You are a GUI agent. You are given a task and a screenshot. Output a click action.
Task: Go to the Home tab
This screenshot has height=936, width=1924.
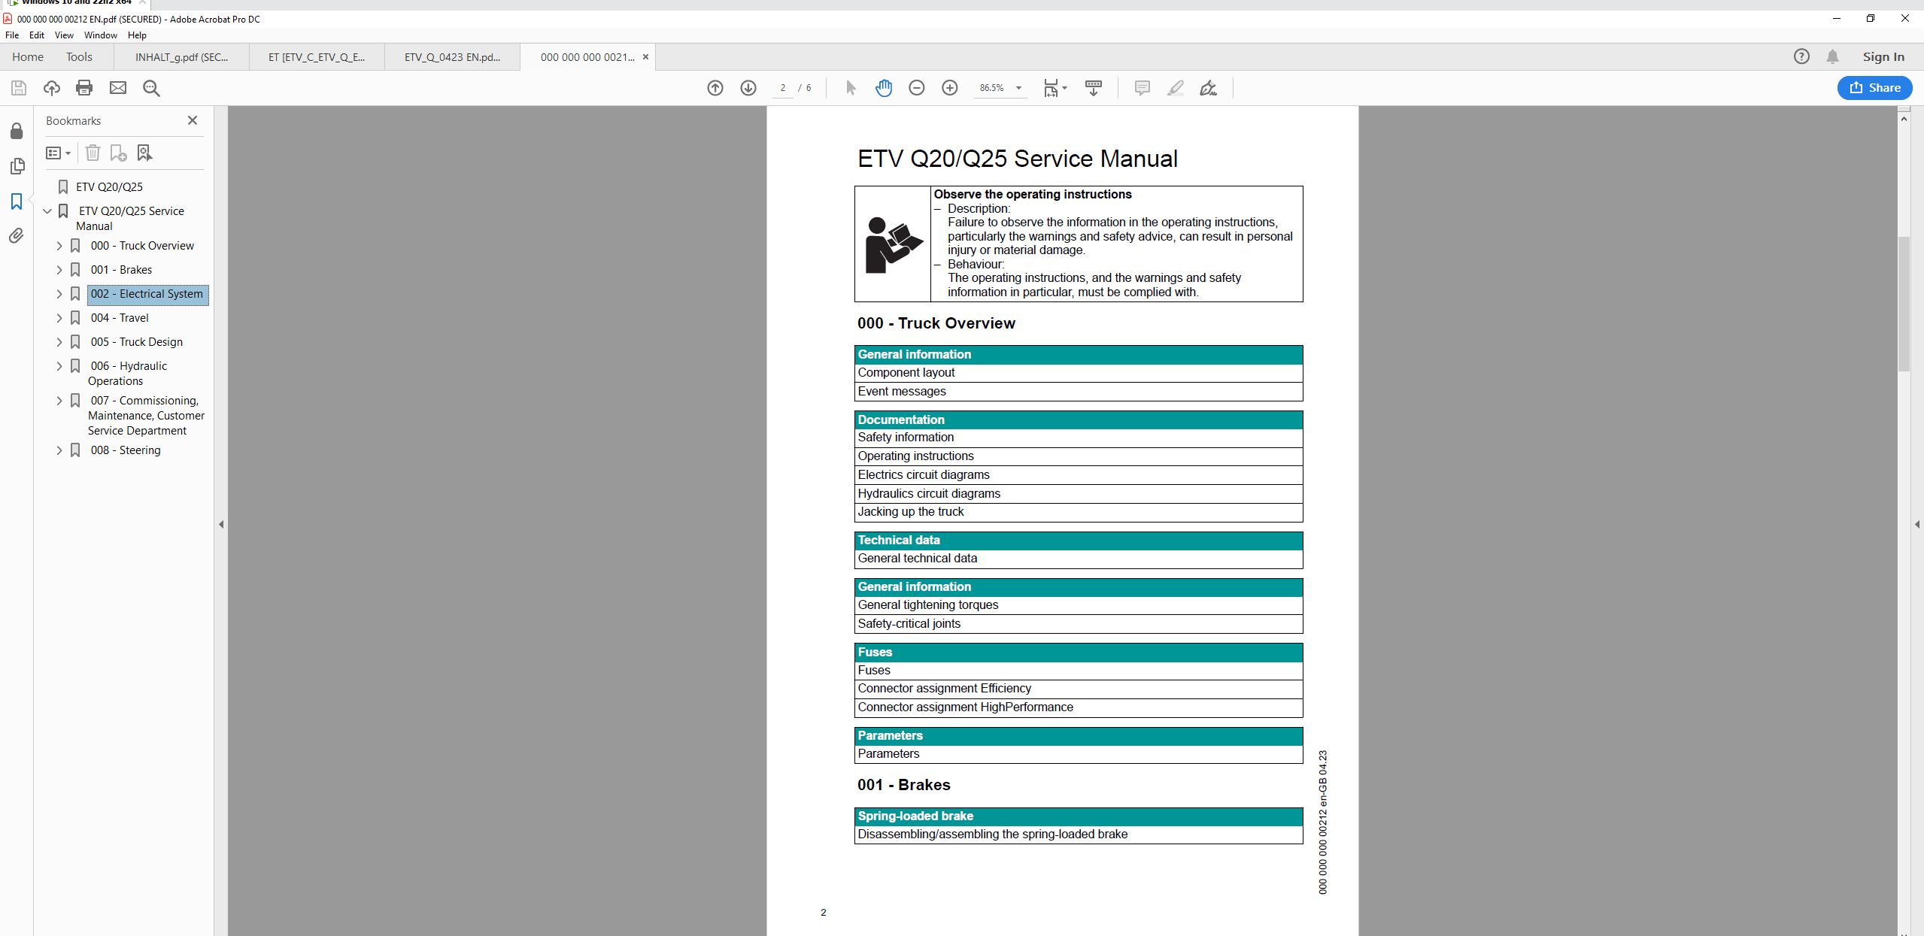(x=28, y=57)
